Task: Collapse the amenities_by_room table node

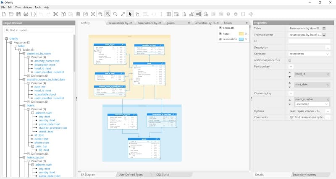Action: pos(24,54)
